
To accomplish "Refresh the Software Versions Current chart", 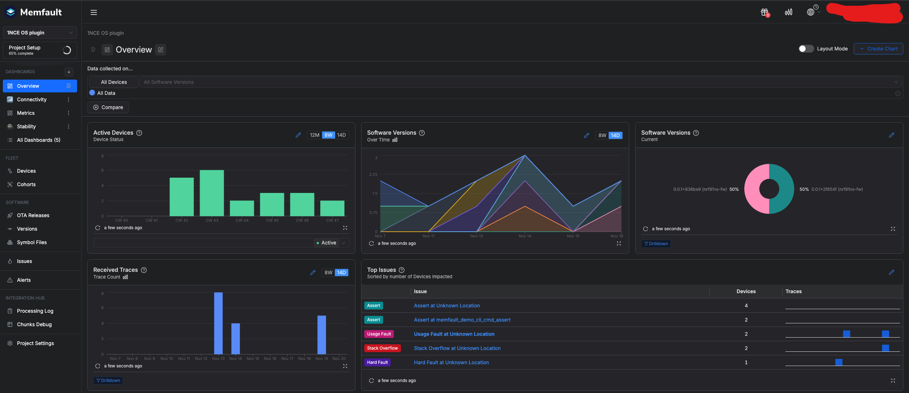I will click(646, 229).
